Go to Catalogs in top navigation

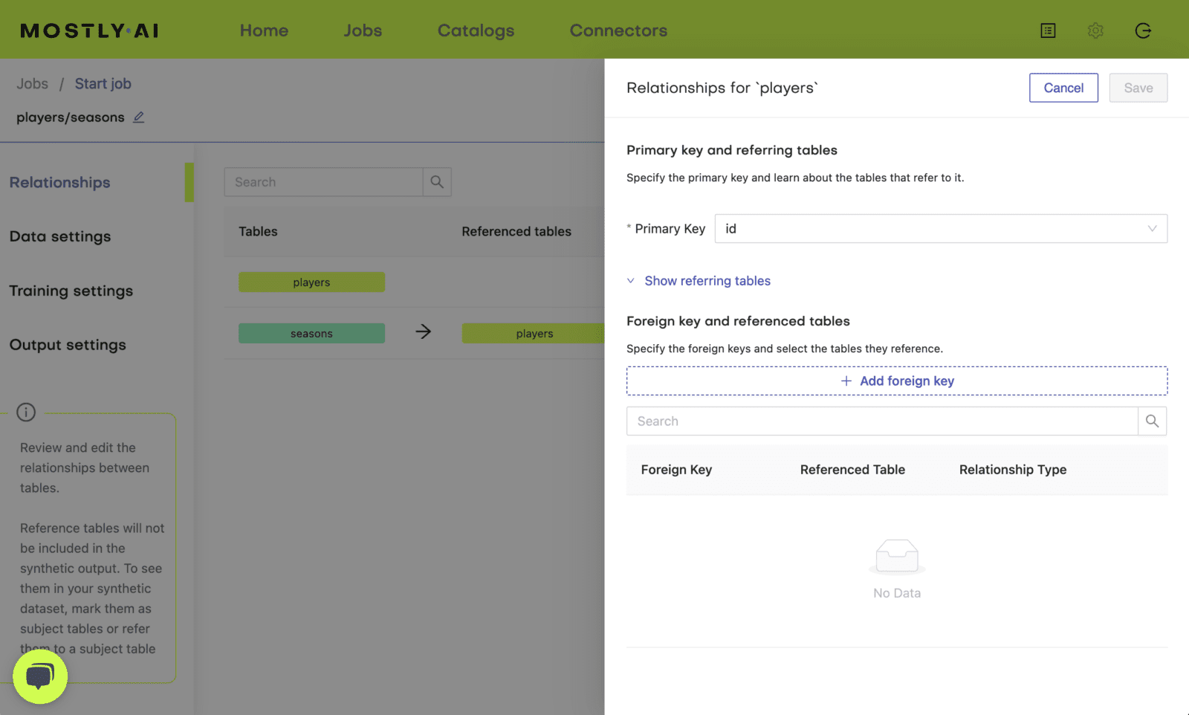tap(476, 30)
